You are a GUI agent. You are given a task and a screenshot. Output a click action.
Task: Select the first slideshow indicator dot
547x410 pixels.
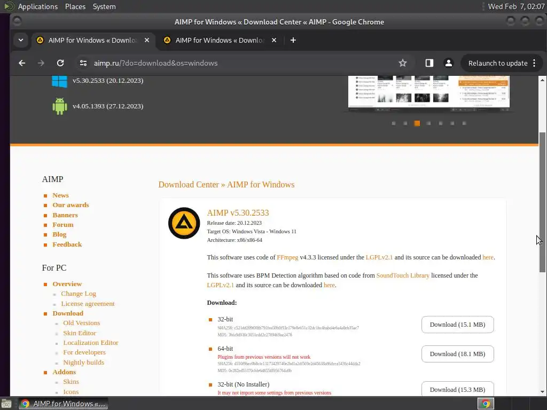pos(394,123)
